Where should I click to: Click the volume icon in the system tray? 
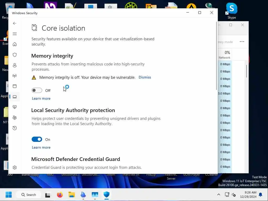(x=234, y=195)
